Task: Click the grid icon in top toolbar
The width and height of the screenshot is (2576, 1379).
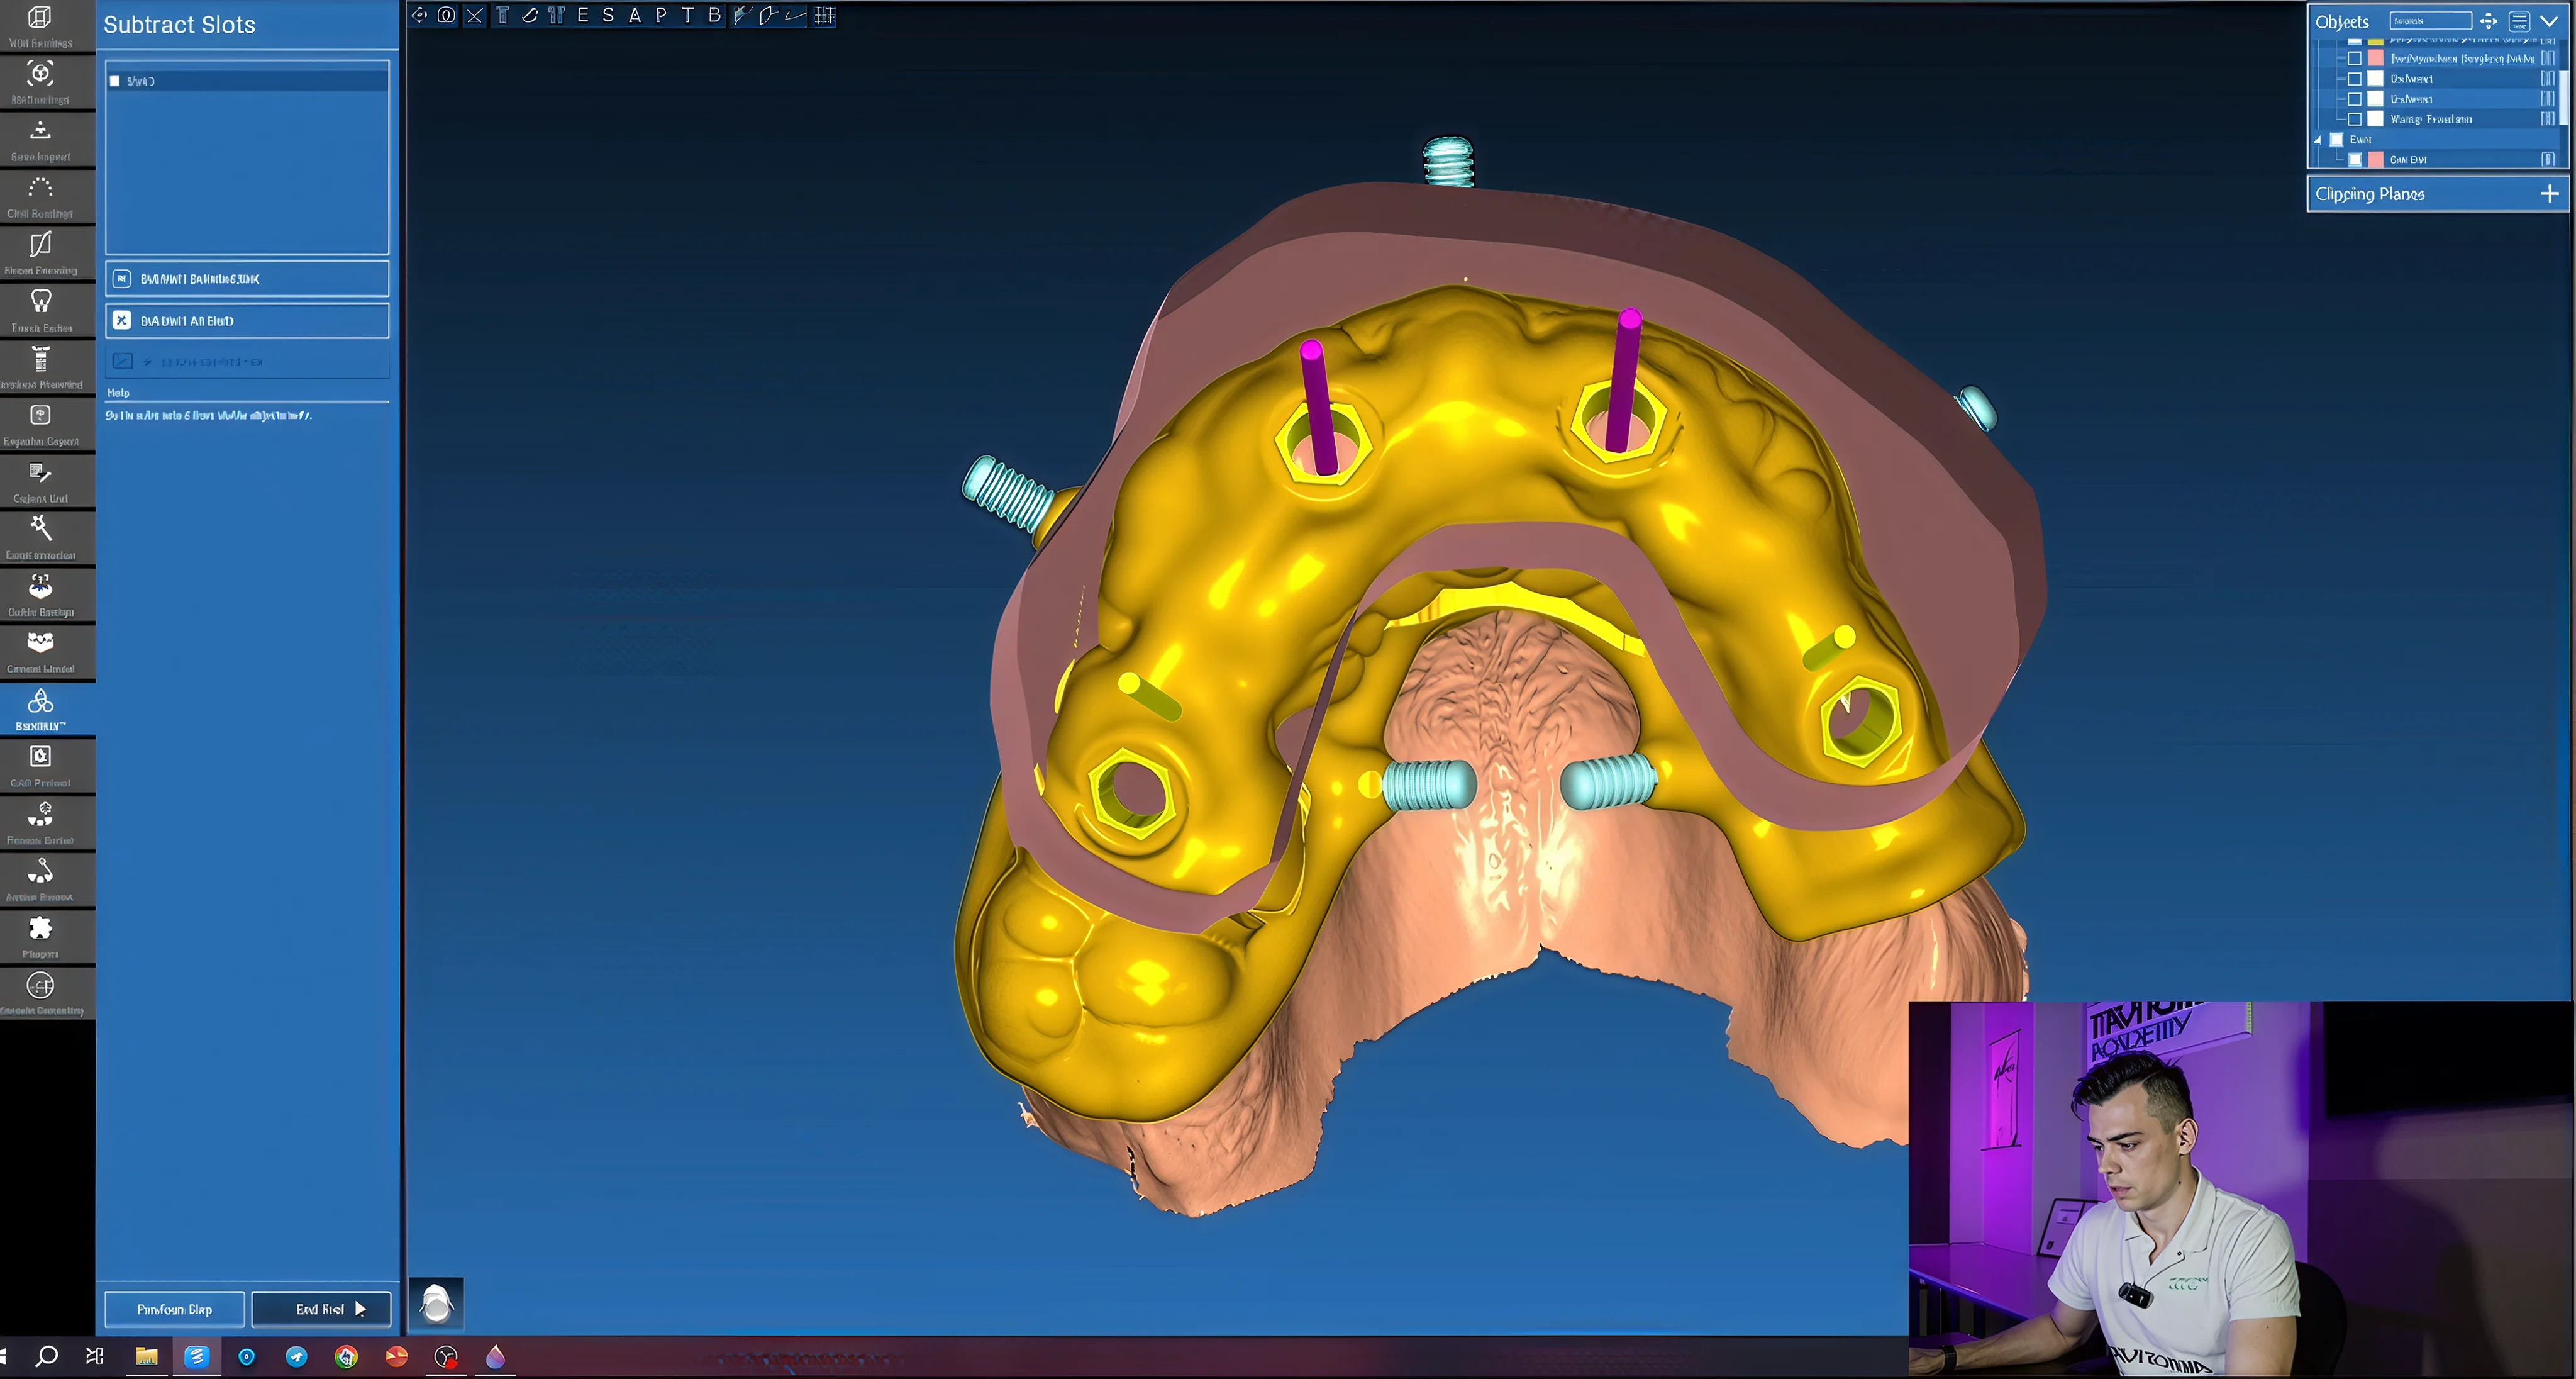Action: click(824, 15)
